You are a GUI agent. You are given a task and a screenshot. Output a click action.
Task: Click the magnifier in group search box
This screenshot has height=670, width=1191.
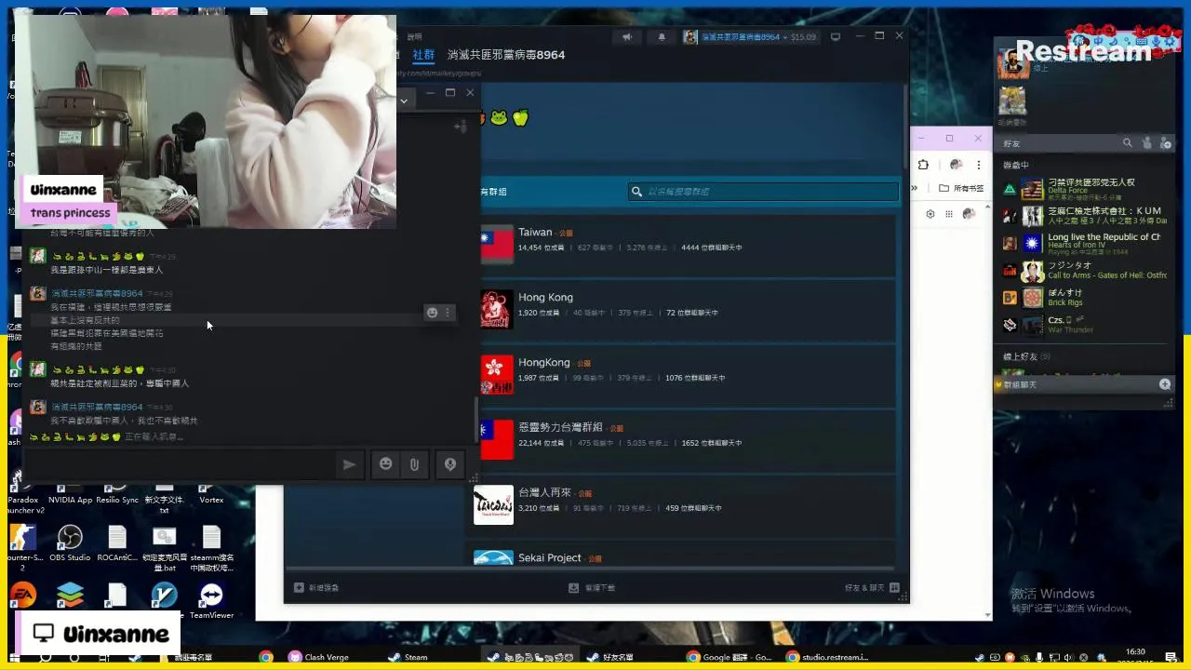tap(637, 192)
